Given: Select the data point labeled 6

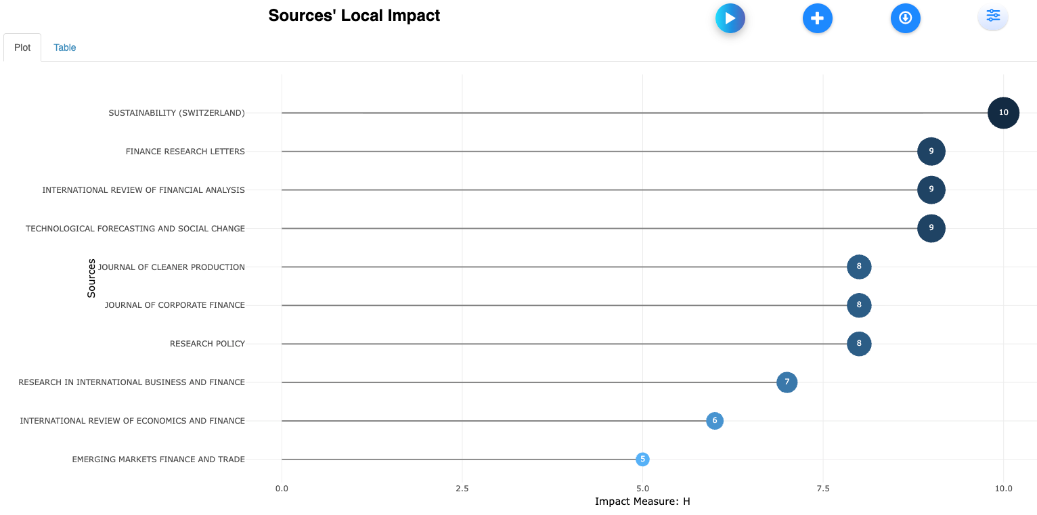Looking at the screenshot, I should 714,421.
